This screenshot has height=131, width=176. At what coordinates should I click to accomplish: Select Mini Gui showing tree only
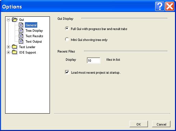67,39
